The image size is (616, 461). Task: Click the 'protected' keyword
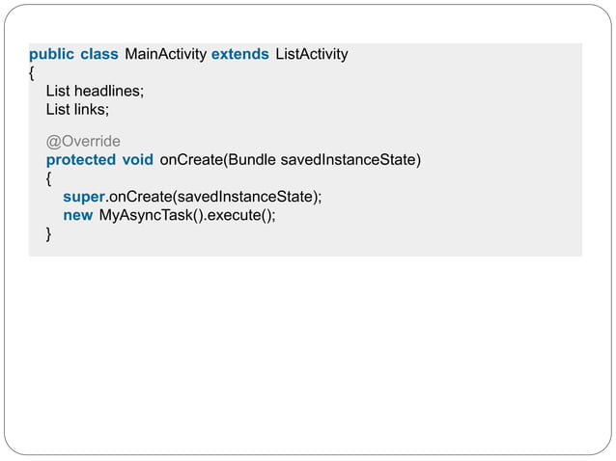point(80,159)
